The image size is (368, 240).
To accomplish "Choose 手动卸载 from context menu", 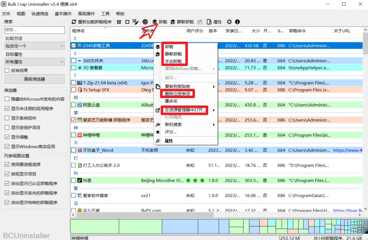I will click(173, 61).
